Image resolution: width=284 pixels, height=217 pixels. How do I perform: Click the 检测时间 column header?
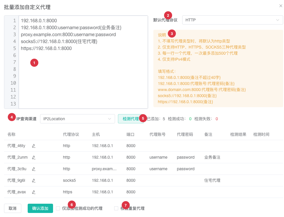pyautogui.click(x=261, y=134)
